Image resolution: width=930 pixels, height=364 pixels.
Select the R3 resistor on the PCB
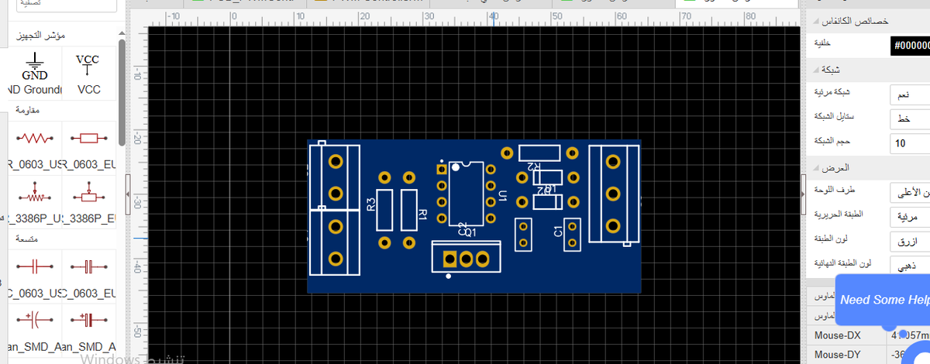tap(384, 209)
